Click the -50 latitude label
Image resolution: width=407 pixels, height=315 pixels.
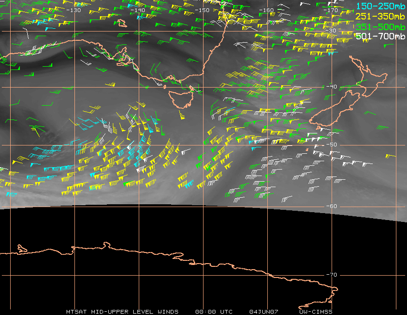[332, 145]
